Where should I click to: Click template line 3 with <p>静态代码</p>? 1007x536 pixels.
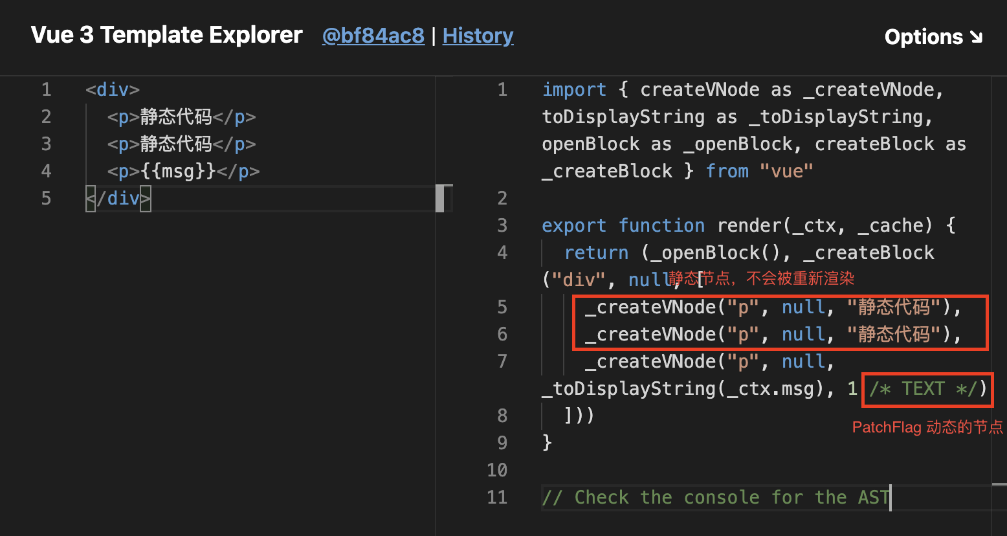coord(182,144)
